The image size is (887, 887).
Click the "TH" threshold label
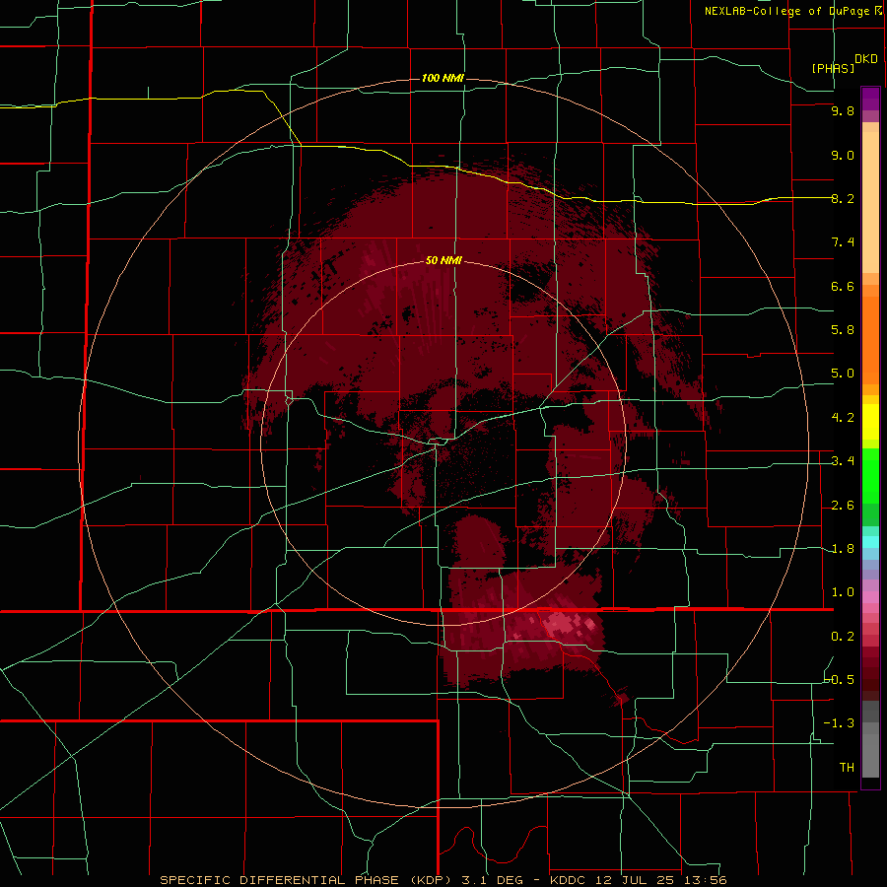pos(847,768)
